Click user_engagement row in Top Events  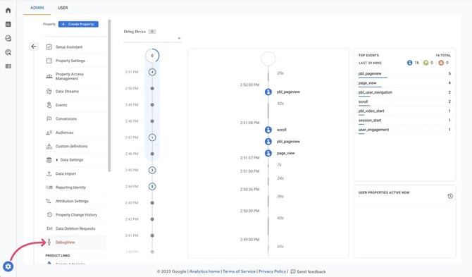tap(404, 130)
